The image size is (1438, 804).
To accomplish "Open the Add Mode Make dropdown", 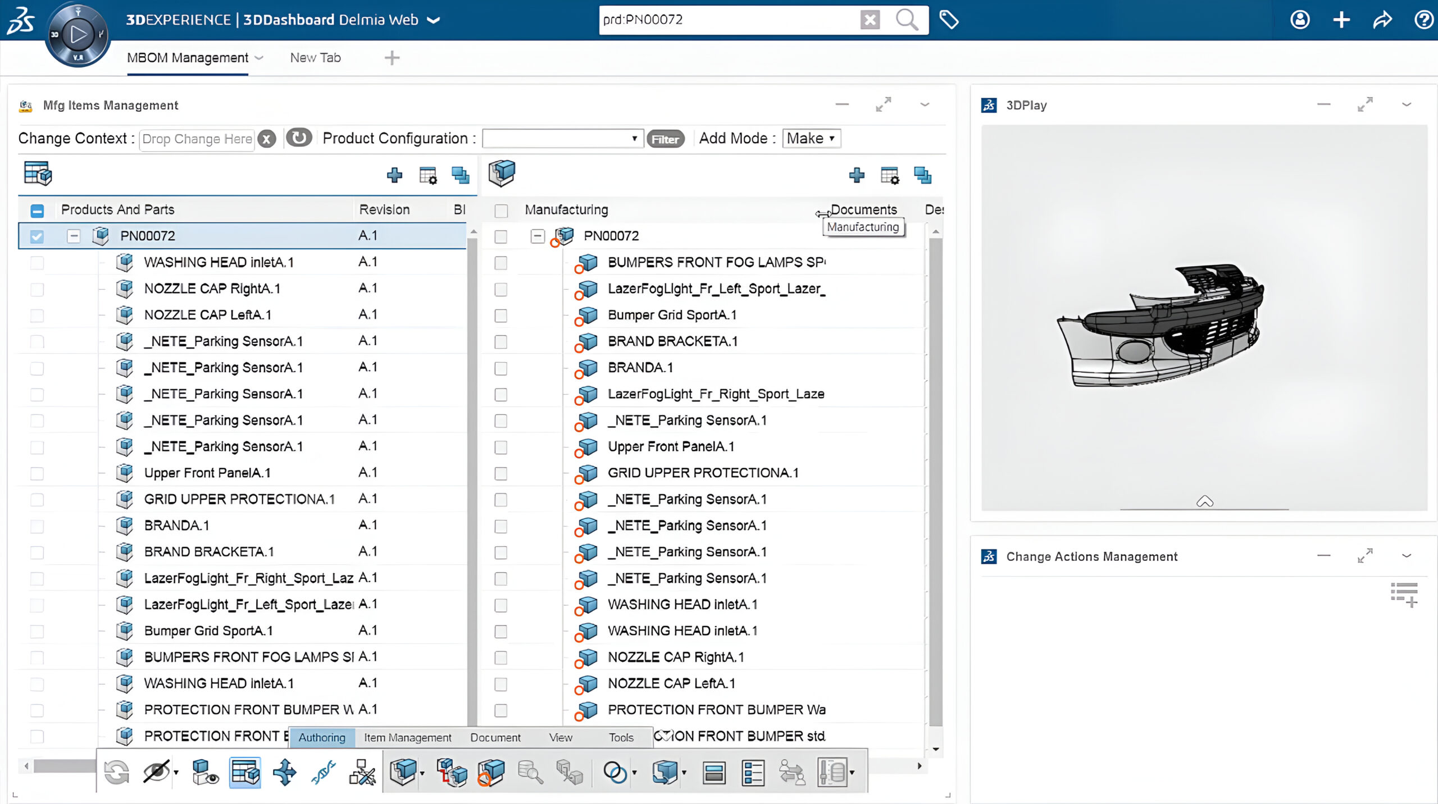I will (x=811, y=139).
